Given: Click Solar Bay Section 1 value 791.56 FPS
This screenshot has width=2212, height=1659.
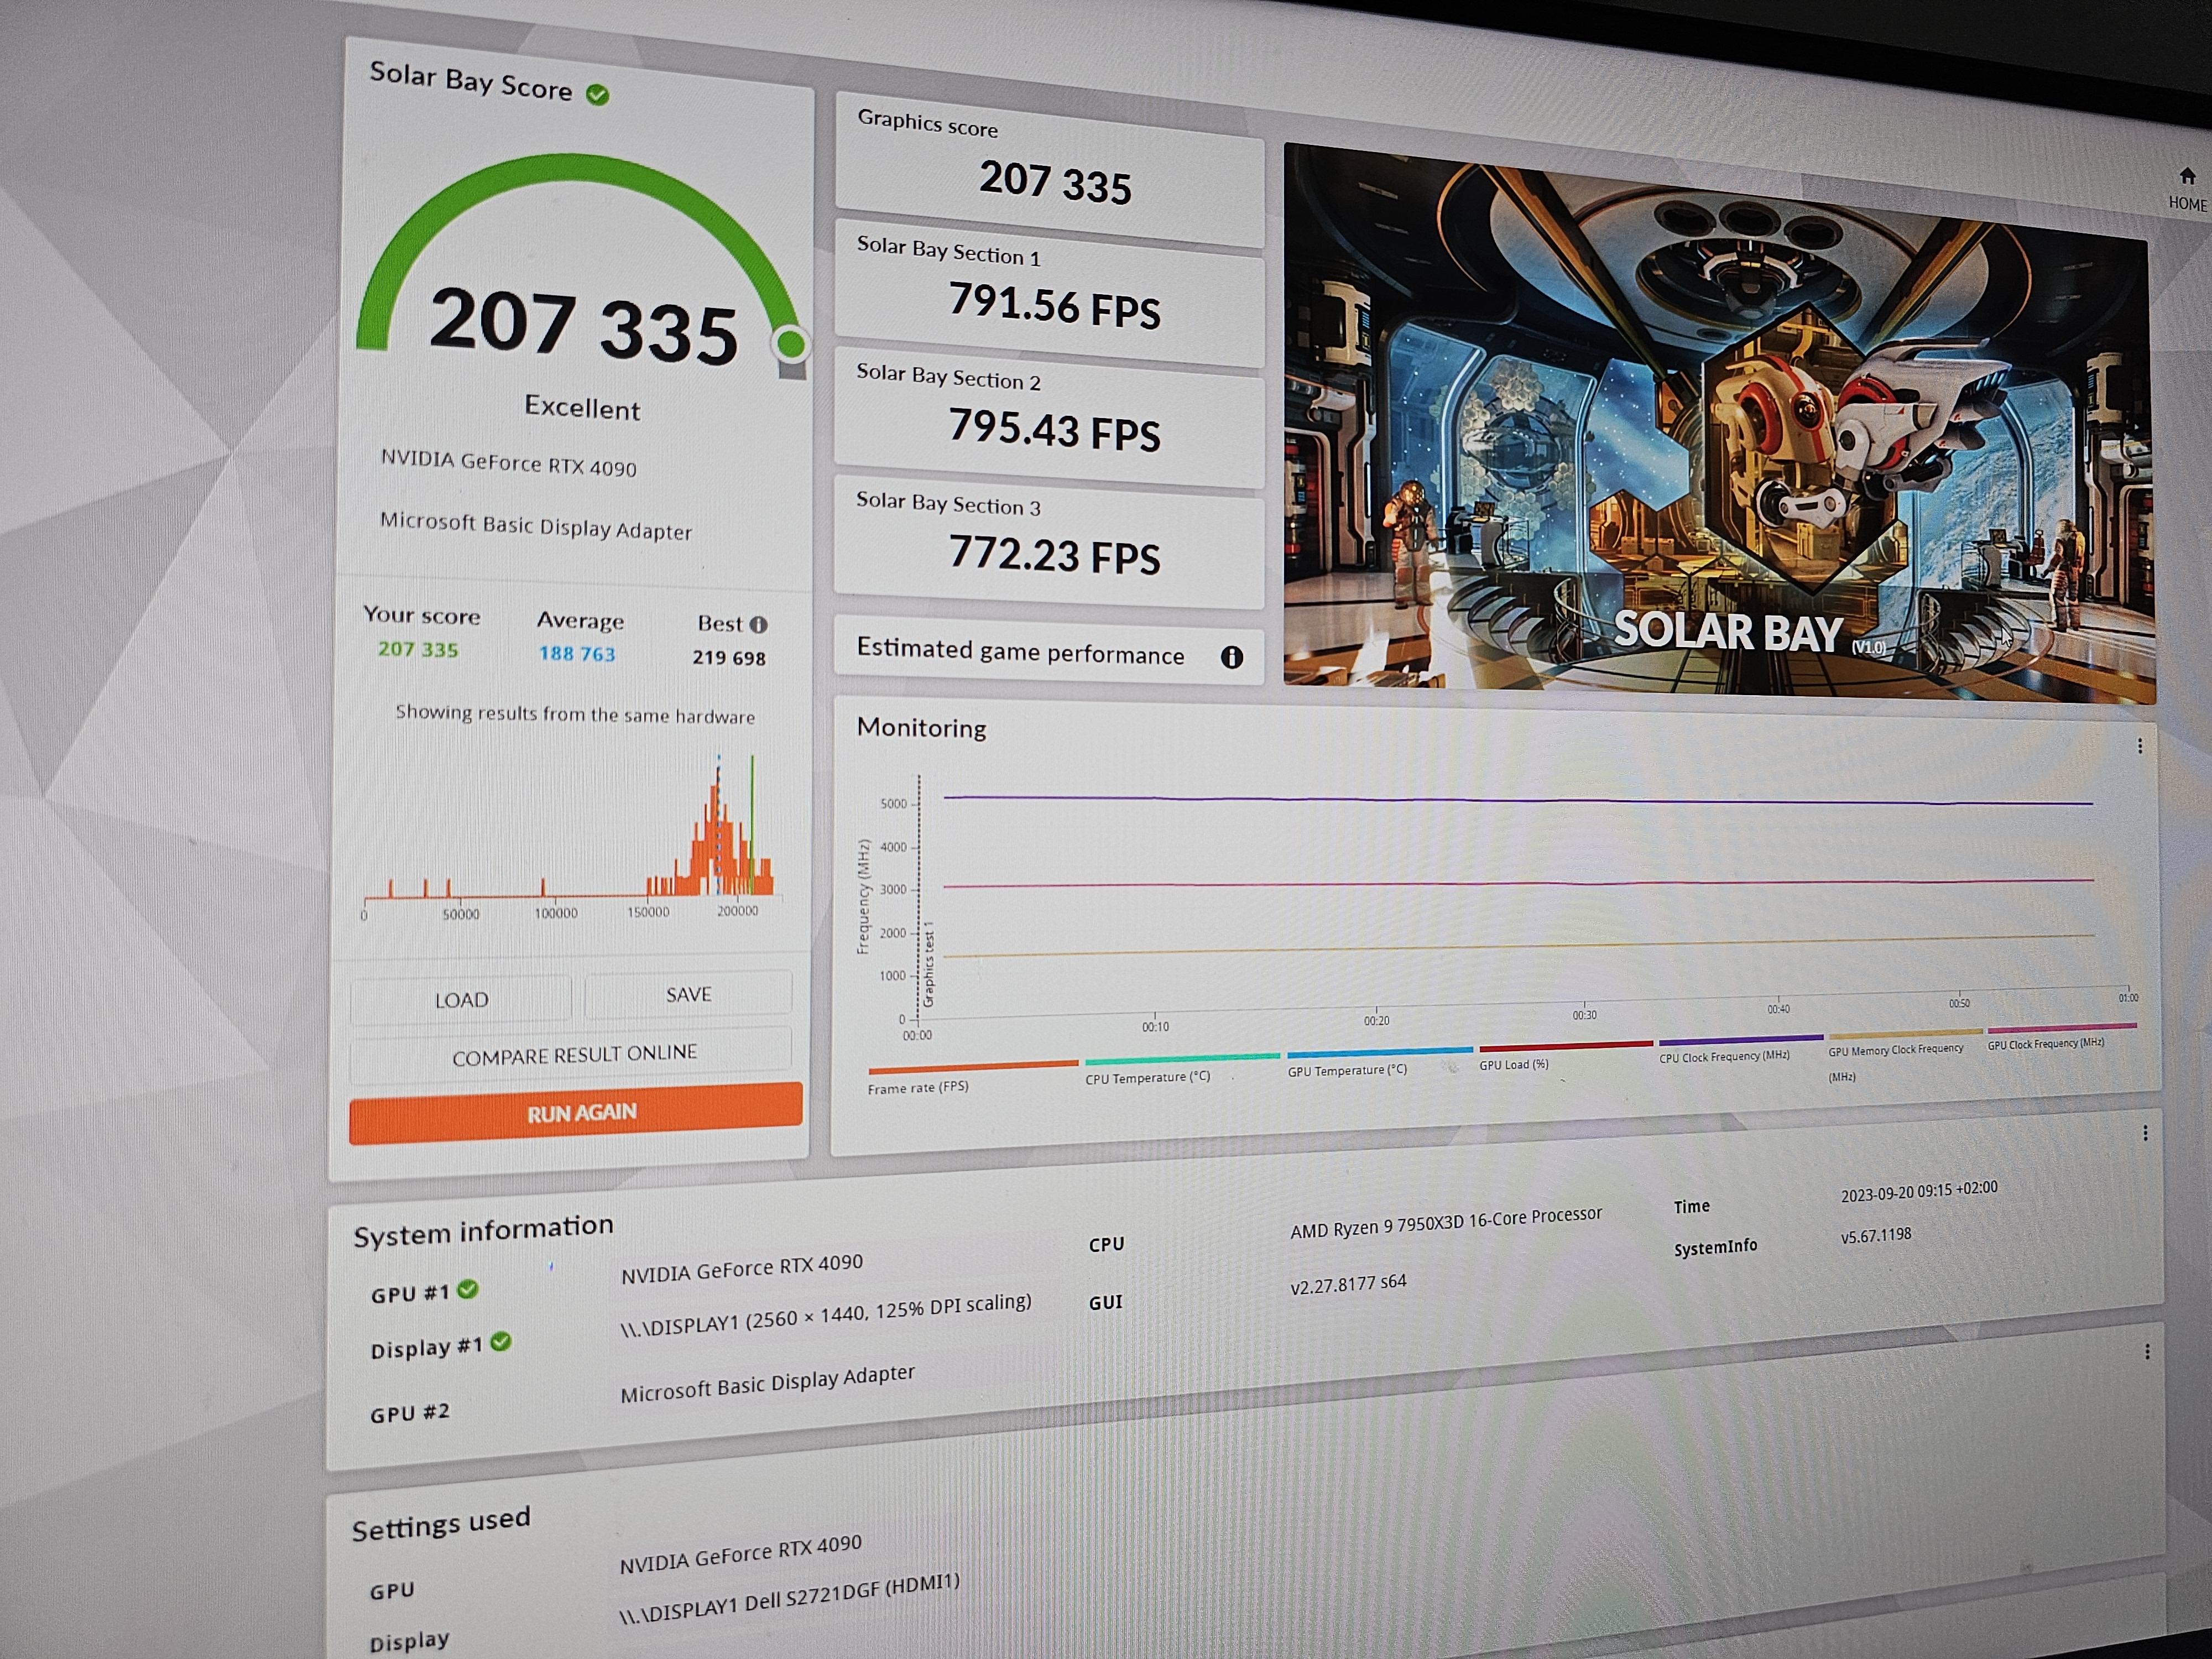Looking at the screenshot, I should tap(1054, 305).
